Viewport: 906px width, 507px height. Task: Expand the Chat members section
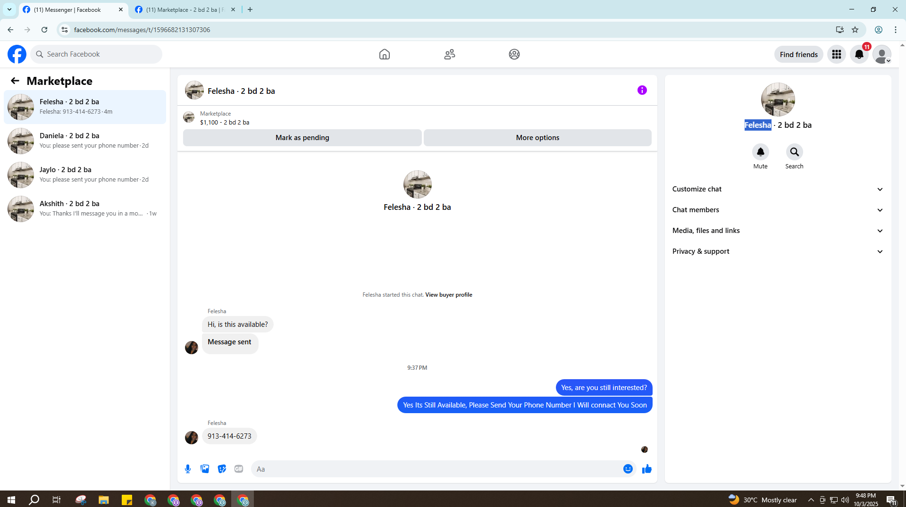(778, 210)
